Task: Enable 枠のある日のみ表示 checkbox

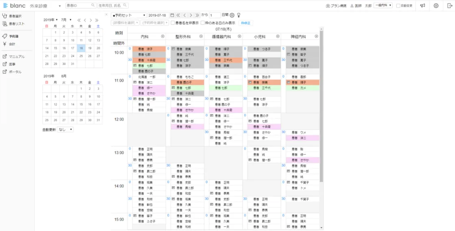Action: 203,23
